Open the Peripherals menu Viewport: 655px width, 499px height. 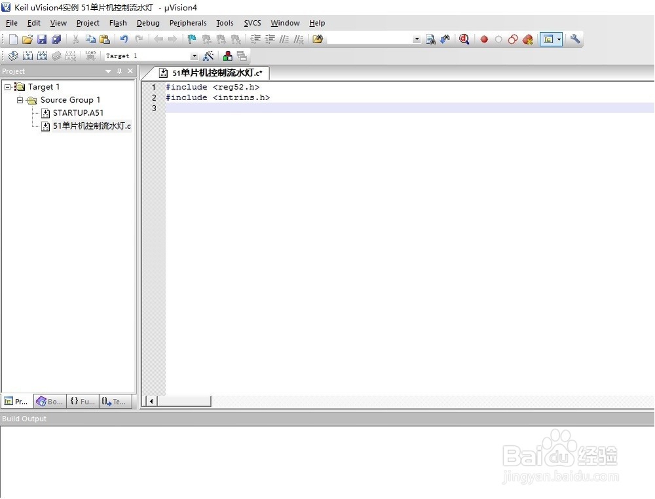pyautogui.click(x=188, y=24)
